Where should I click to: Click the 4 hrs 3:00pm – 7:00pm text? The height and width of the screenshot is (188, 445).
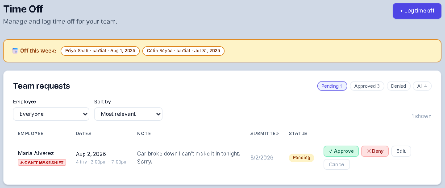click(x=102, y=162)
